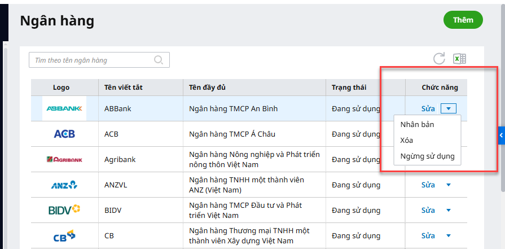Viewport: 505px width, 249px height.
Task: Click the blue side panel arrow
Action: point(501,134)
